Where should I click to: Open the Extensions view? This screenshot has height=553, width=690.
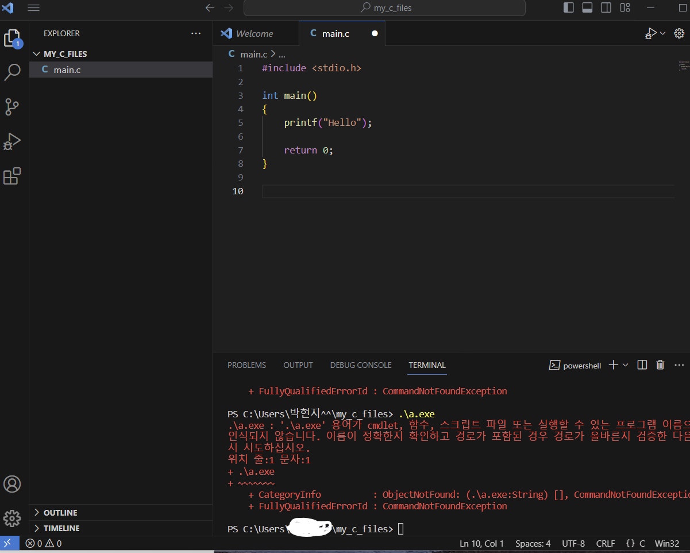pos(13,176)
